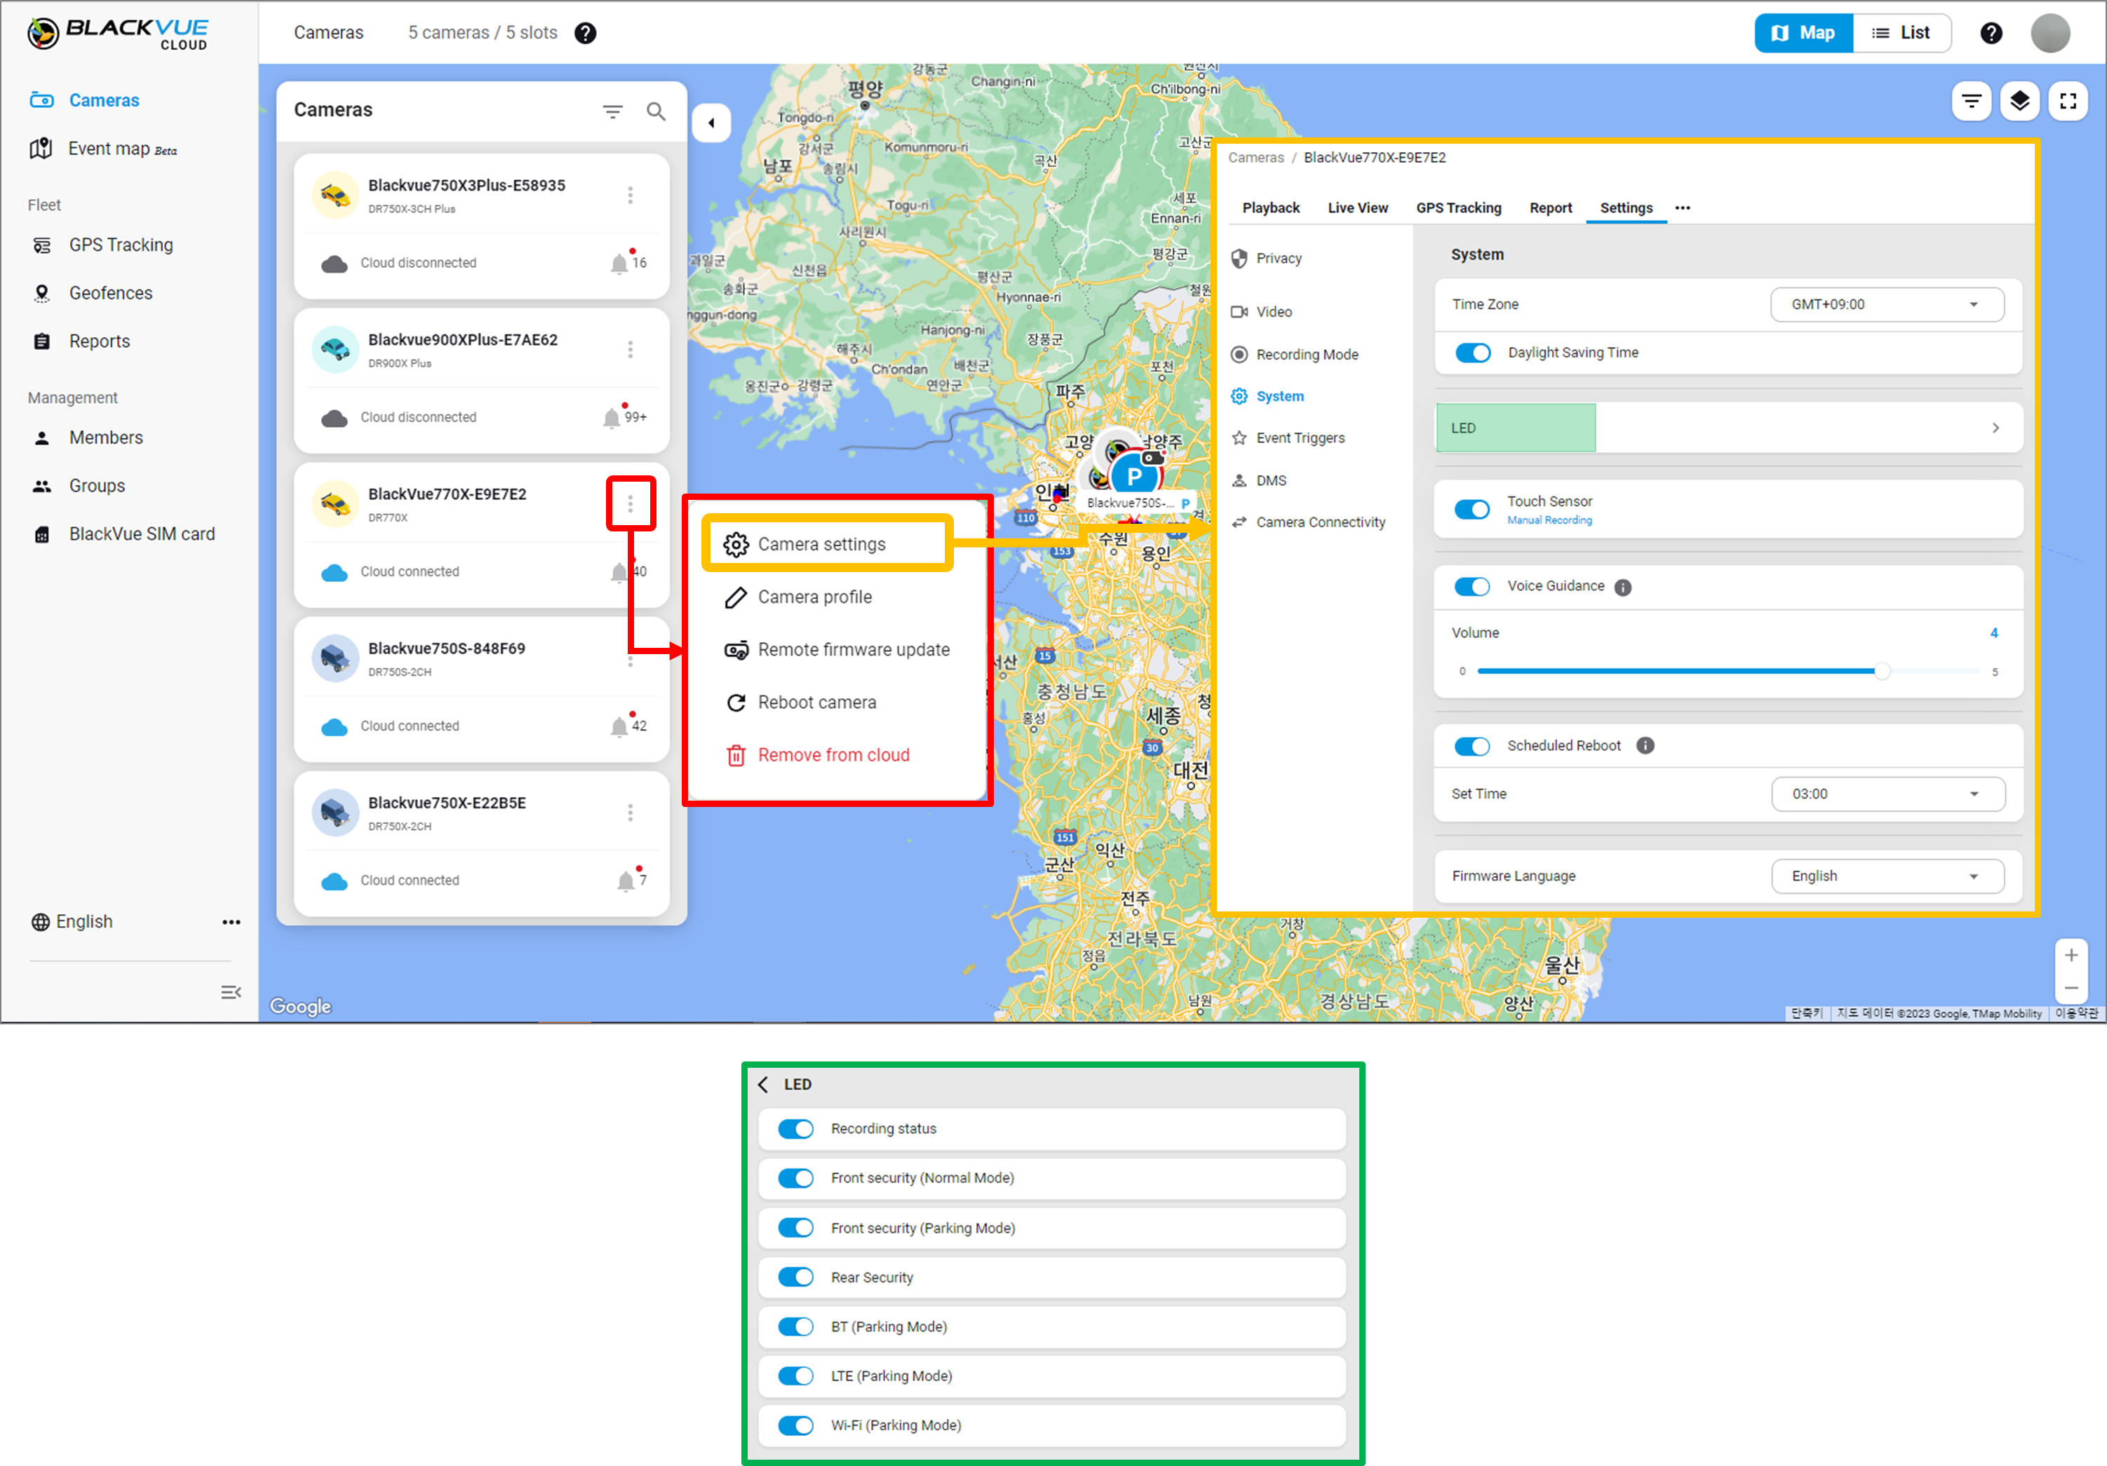
Task: Open the Time Zone dropdown
Action: click(1887, 304)
